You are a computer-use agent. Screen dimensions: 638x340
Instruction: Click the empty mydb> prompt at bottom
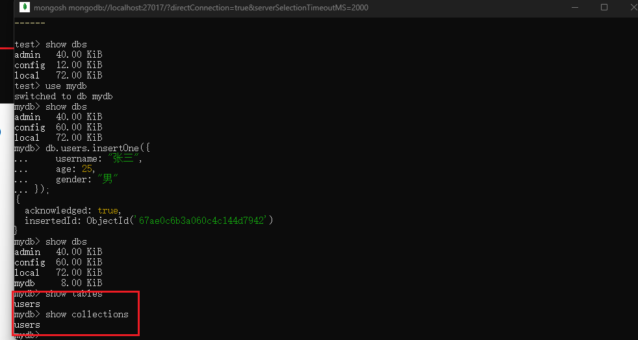27,335
